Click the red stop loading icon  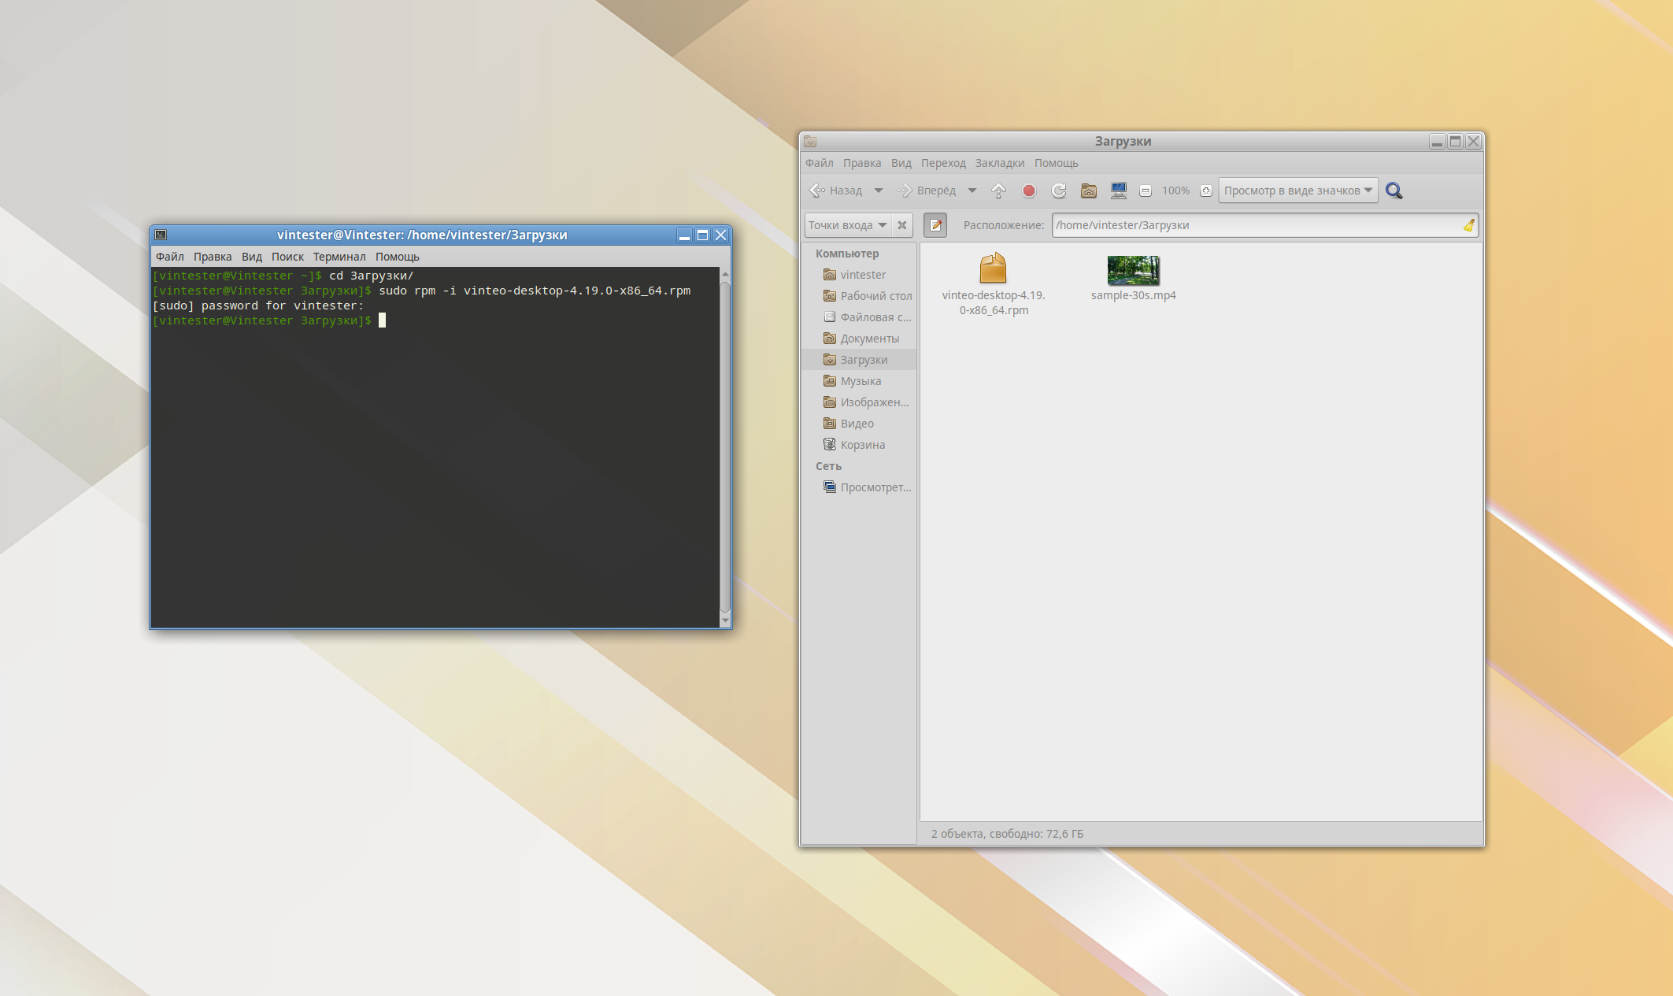(x=1028, y=191)
